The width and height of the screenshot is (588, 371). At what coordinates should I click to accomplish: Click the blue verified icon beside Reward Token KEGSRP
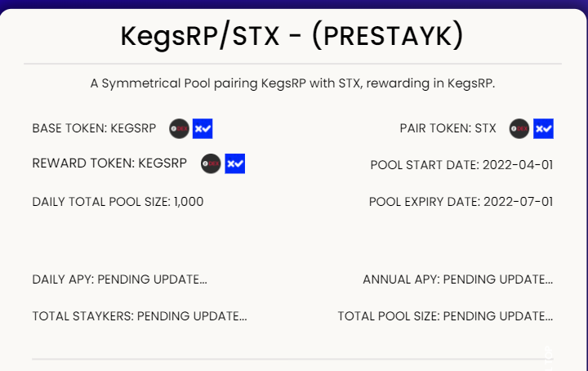[x=234, y=163]
